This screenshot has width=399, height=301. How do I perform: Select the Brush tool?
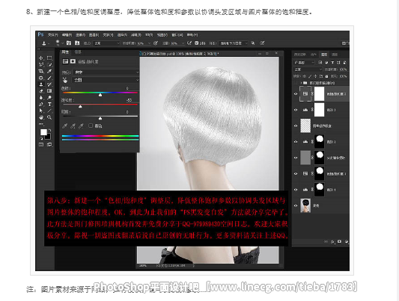[x=49, y=78]
